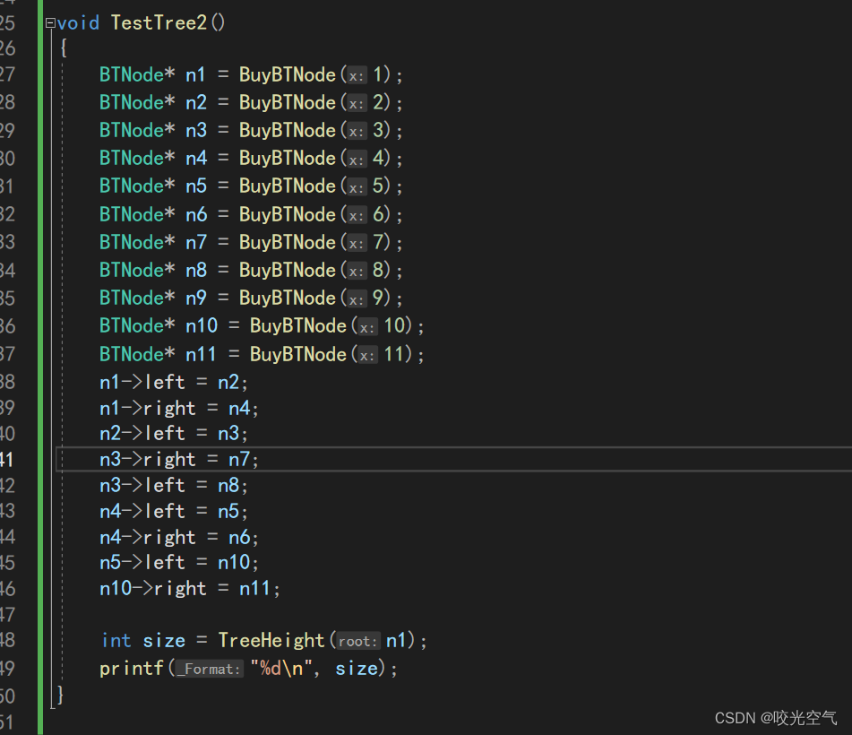
Task: Click the "%d\n" format string
Action: point(281,668)
